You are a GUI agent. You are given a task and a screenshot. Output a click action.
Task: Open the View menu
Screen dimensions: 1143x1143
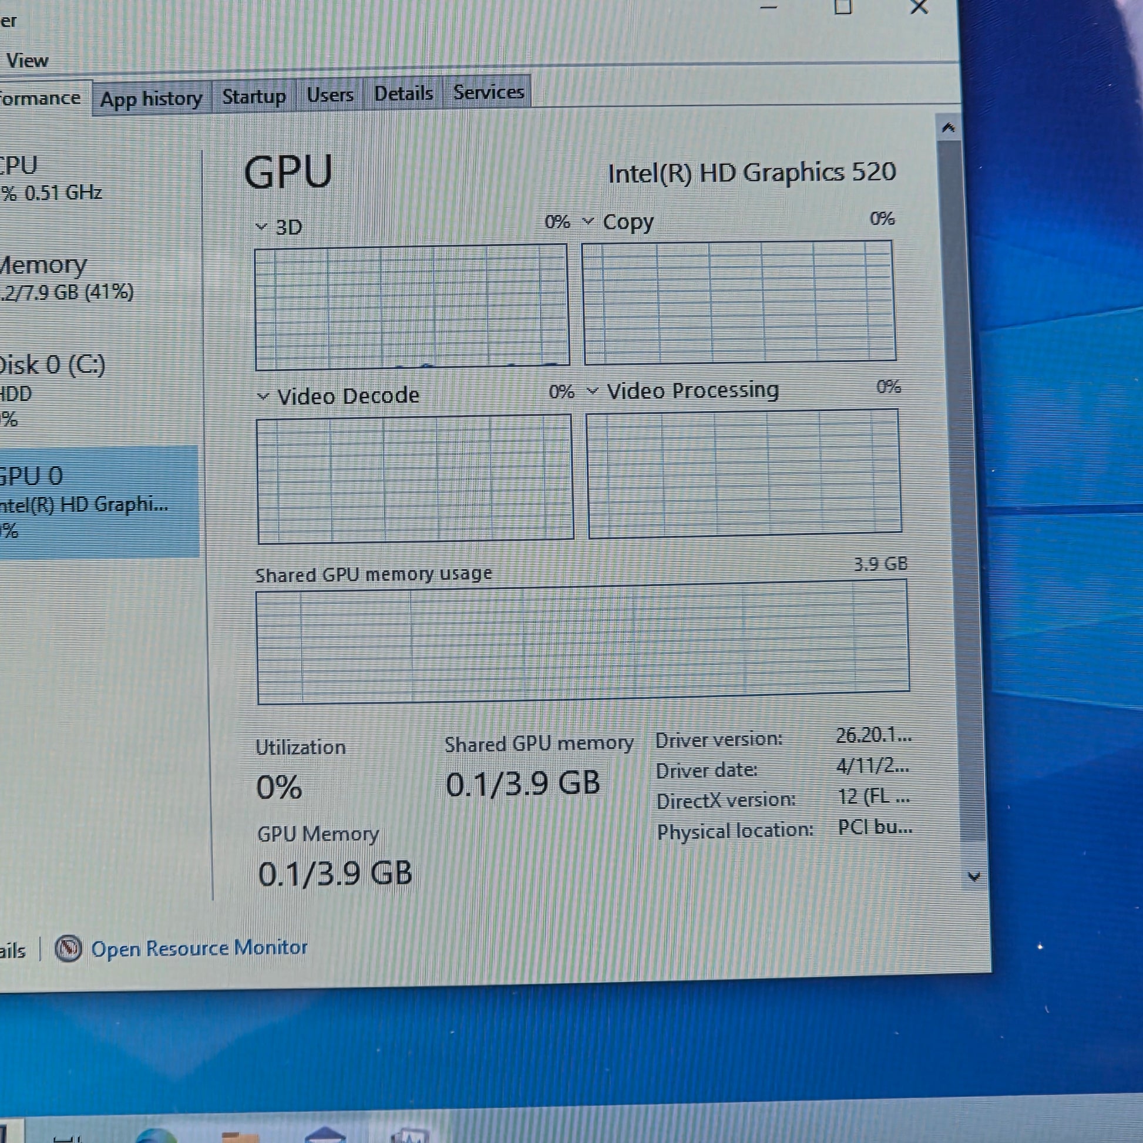coord(26,60)
